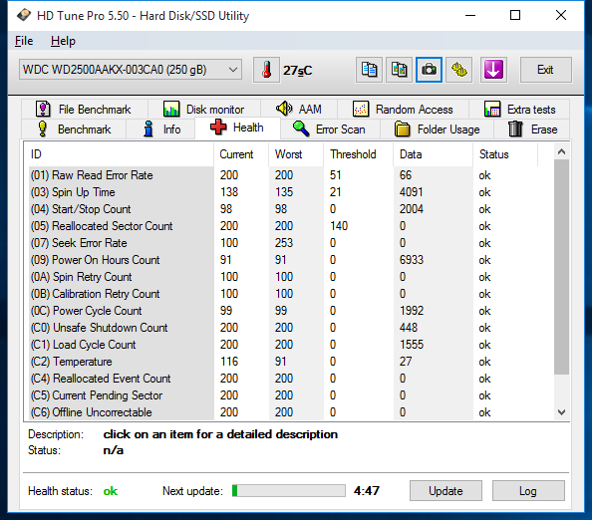Open options with the wrench icon
This screenshot has width=592, height=520.
coord(459,70)
